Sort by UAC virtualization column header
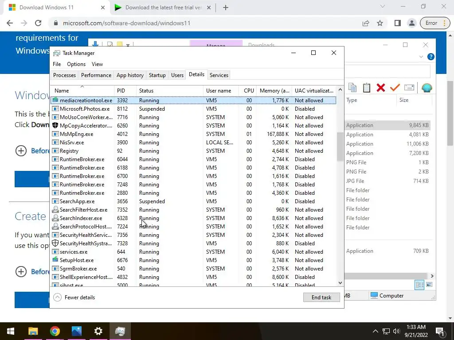This screenshot has width=454, height=340. [314, 90]
